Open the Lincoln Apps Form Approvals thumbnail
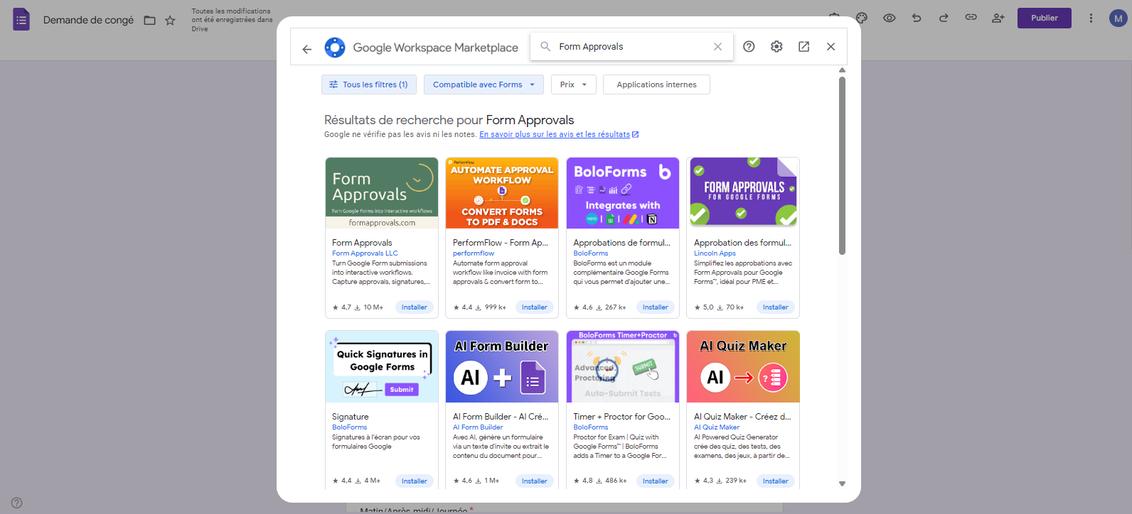This screenshot has height=514, width=1132. coord(743,193)
